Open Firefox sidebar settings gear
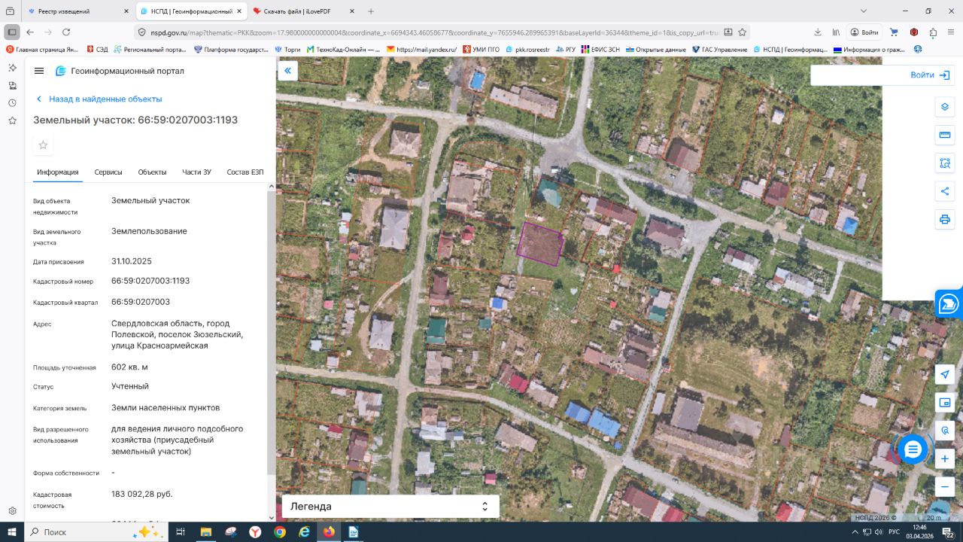 click(x=12, y=511)
